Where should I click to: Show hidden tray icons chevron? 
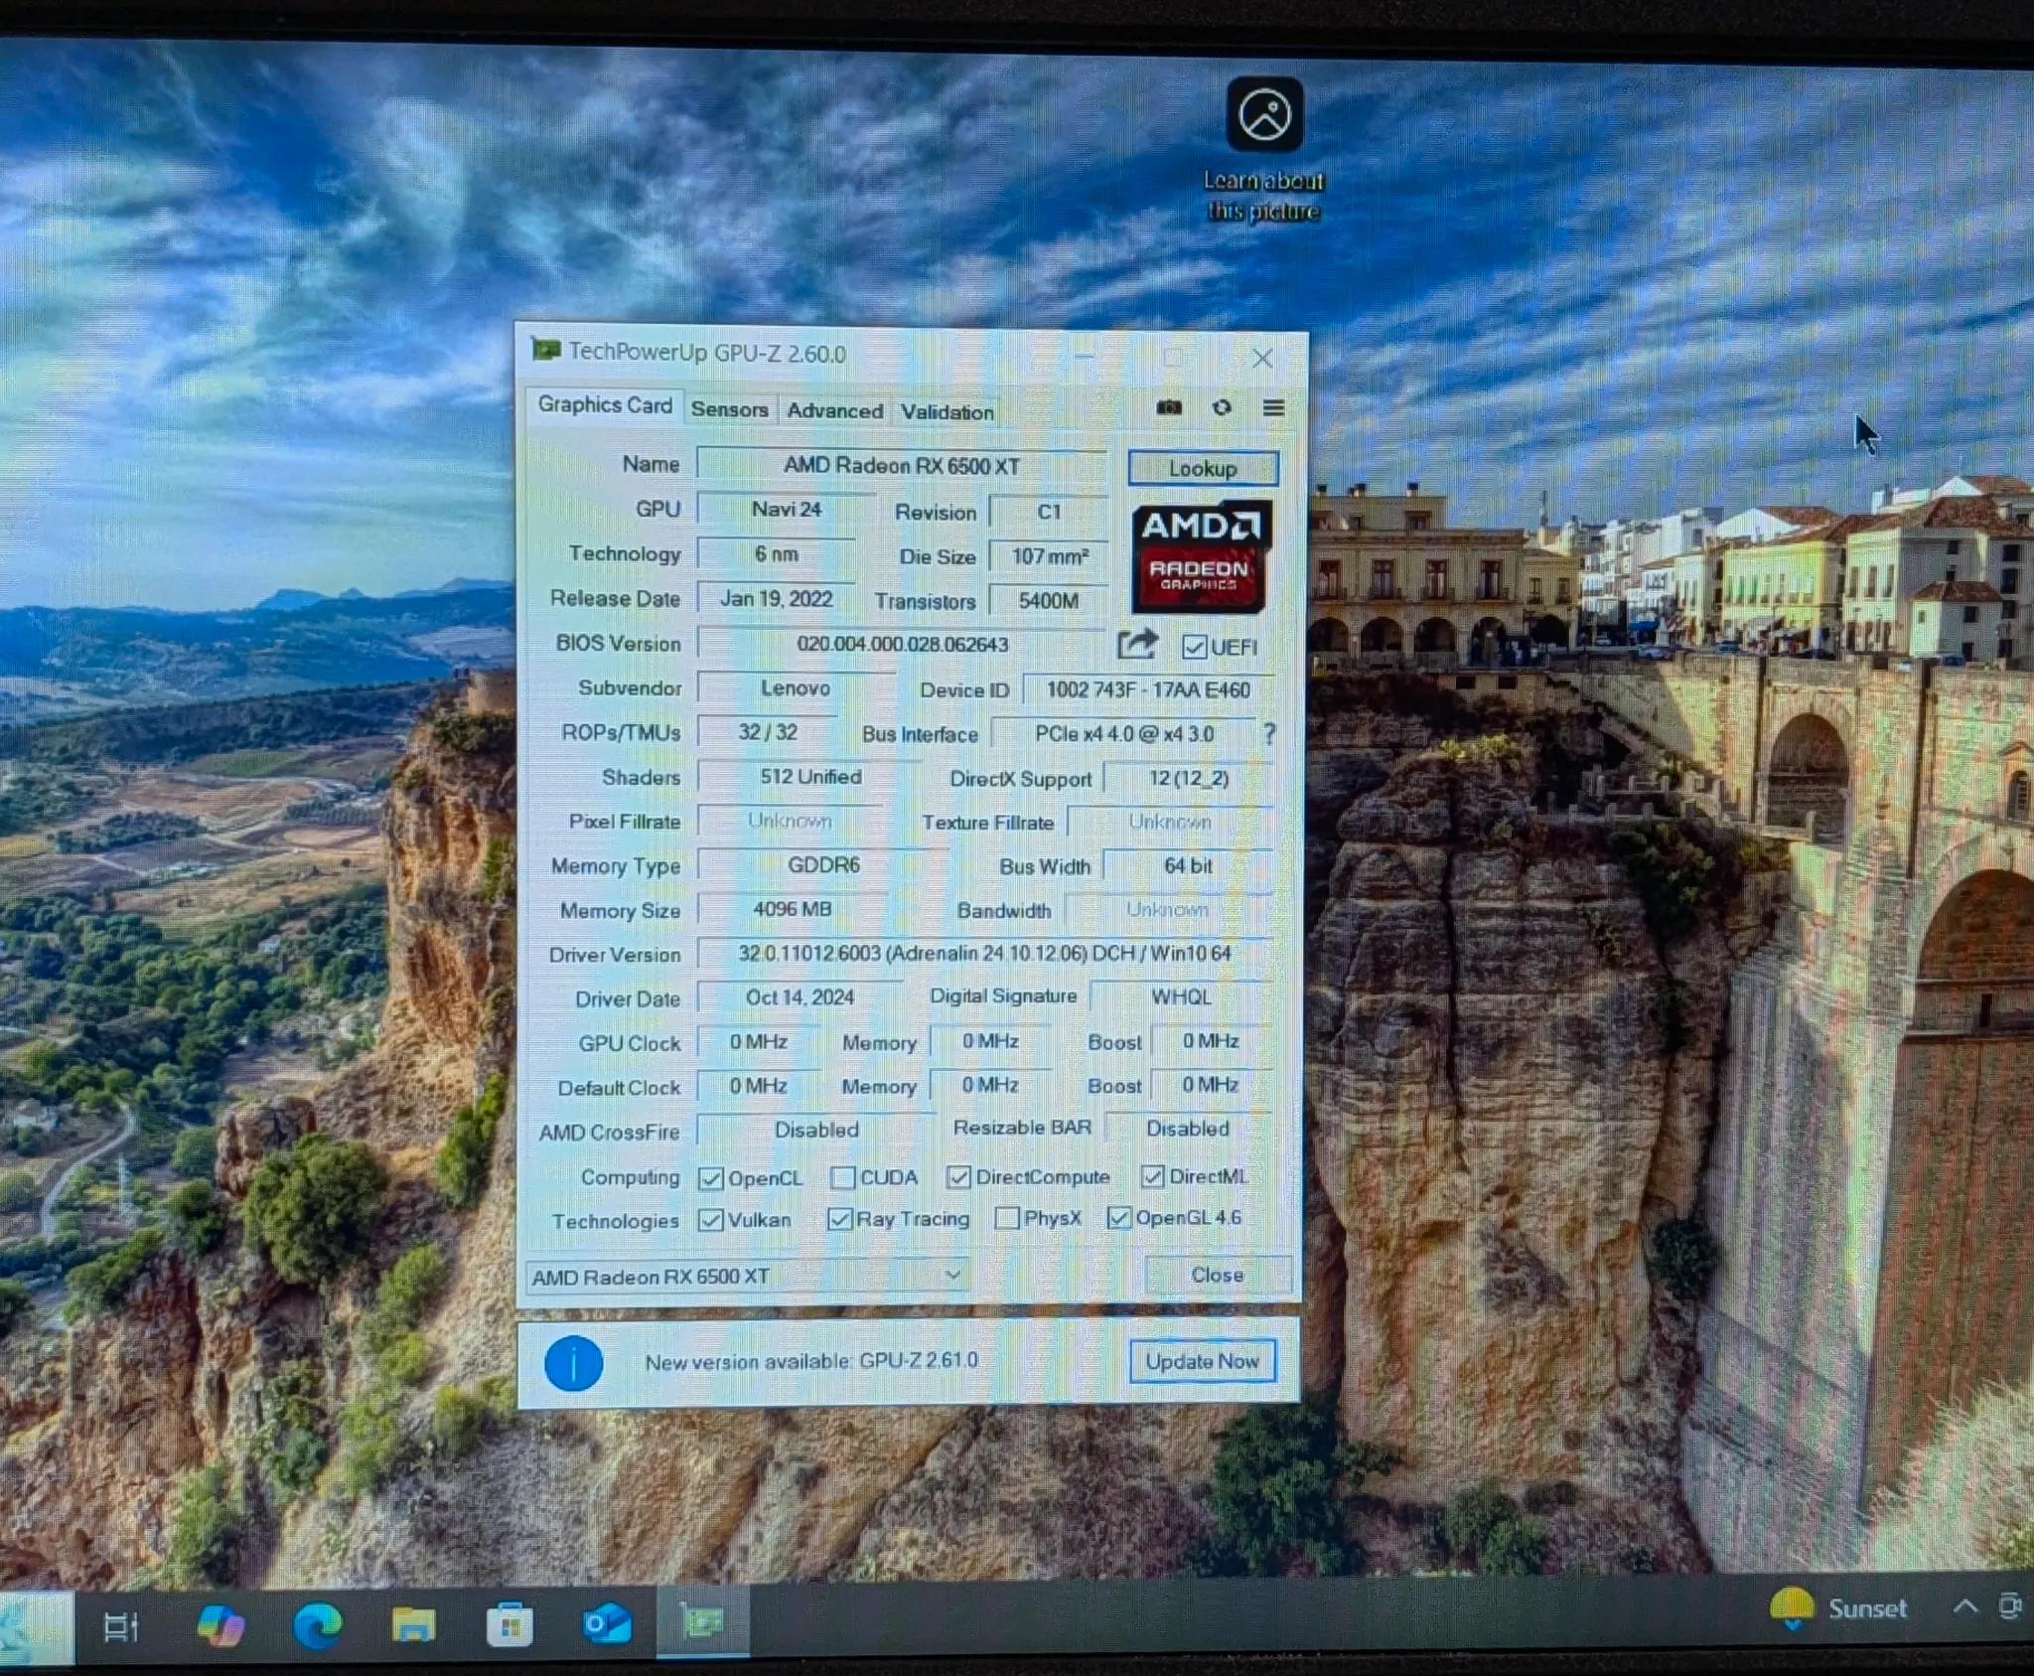(1964, 1606)
